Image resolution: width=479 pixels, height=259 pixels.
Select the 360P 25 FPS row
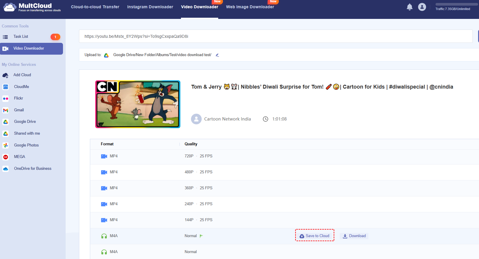coord(284,188)
